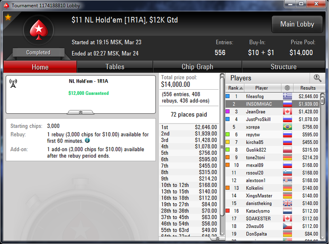Screen dimensions: 331x244
Task: Click the prize payouts scrollbar
Action: pos(222,155)
